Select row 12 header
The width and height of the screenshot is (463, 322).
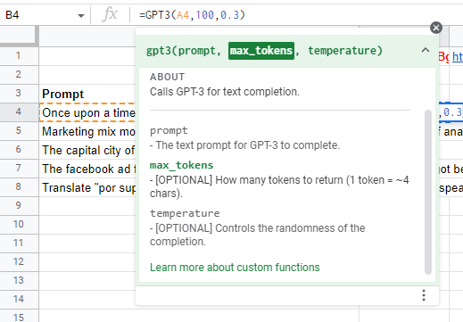[19, 262]
